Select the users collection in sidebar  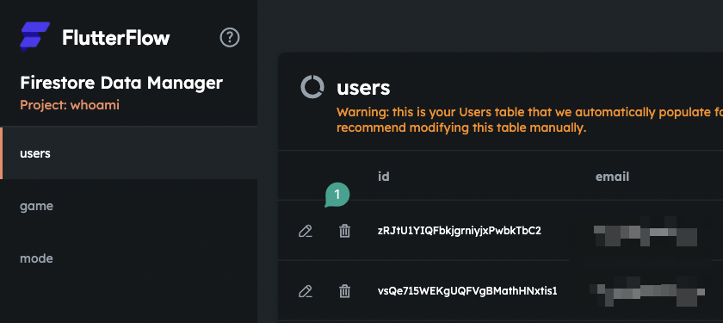[x=128, y=153]
